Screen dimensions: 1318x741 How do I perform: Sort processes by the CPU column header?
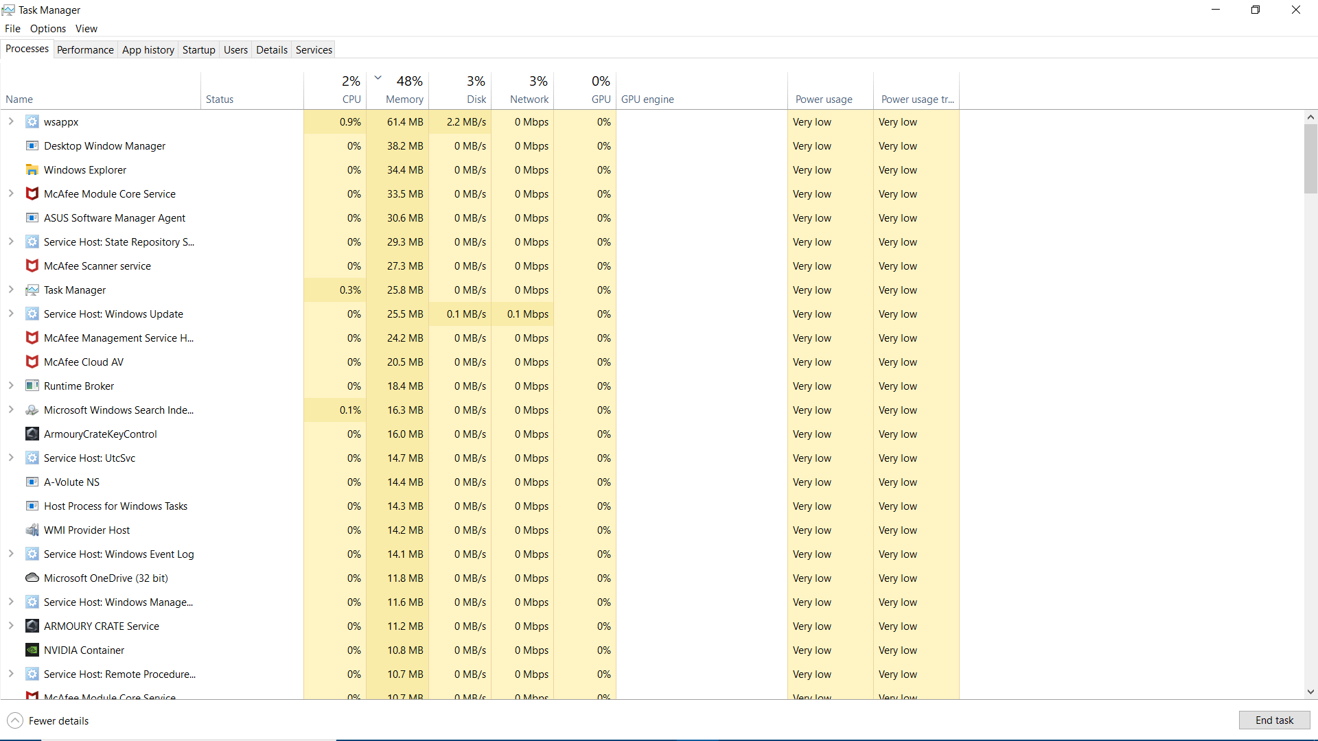click(x=351, y=99)
